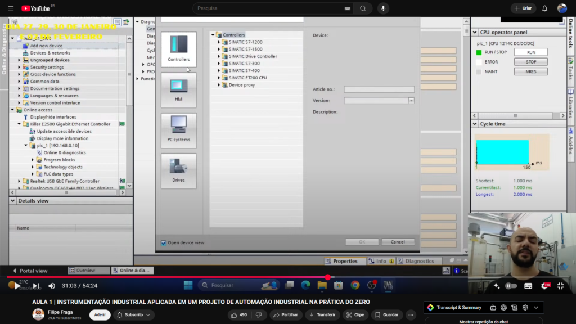Click the robot icon in Transcript bar

[493, 308]
